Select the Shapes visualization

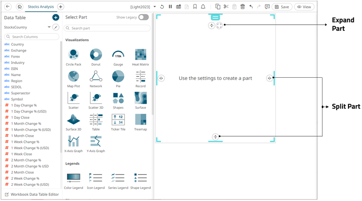pyautogui.click(x=118, y=101)
